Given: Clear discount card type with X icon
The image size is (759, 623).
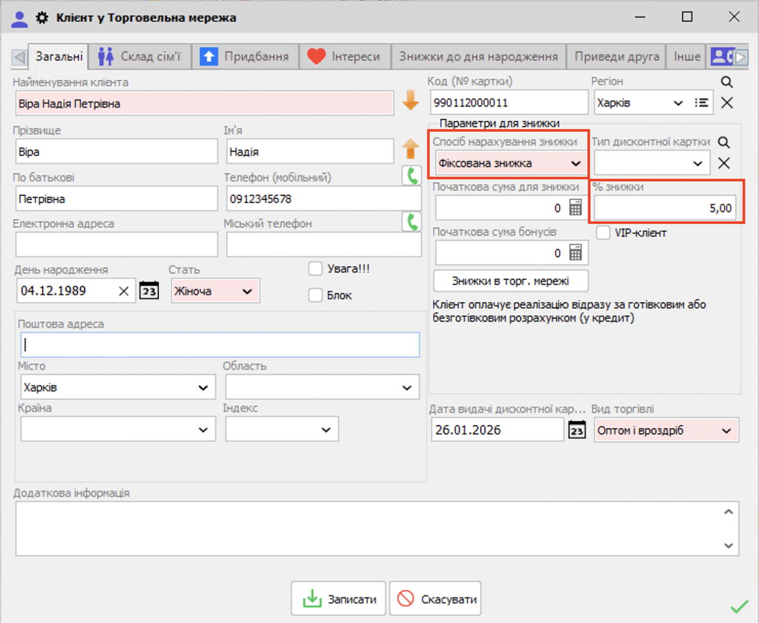Looking at the screenshot, I should 724,163.
